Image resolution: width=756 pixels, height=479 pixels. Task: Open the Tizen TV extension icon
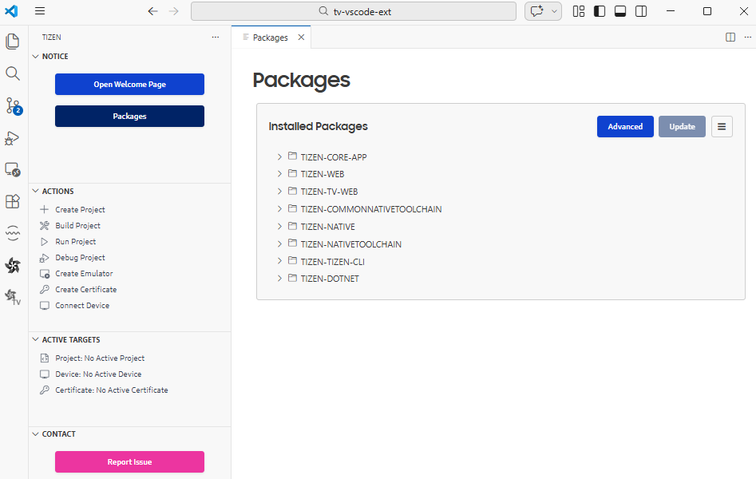pyautogui.click(x=13, y=297)
